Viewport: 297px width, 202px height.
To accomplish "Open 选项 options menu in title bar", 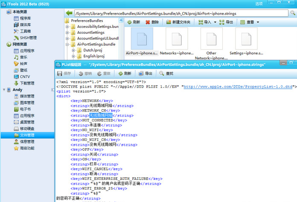I will coord(259,3).
